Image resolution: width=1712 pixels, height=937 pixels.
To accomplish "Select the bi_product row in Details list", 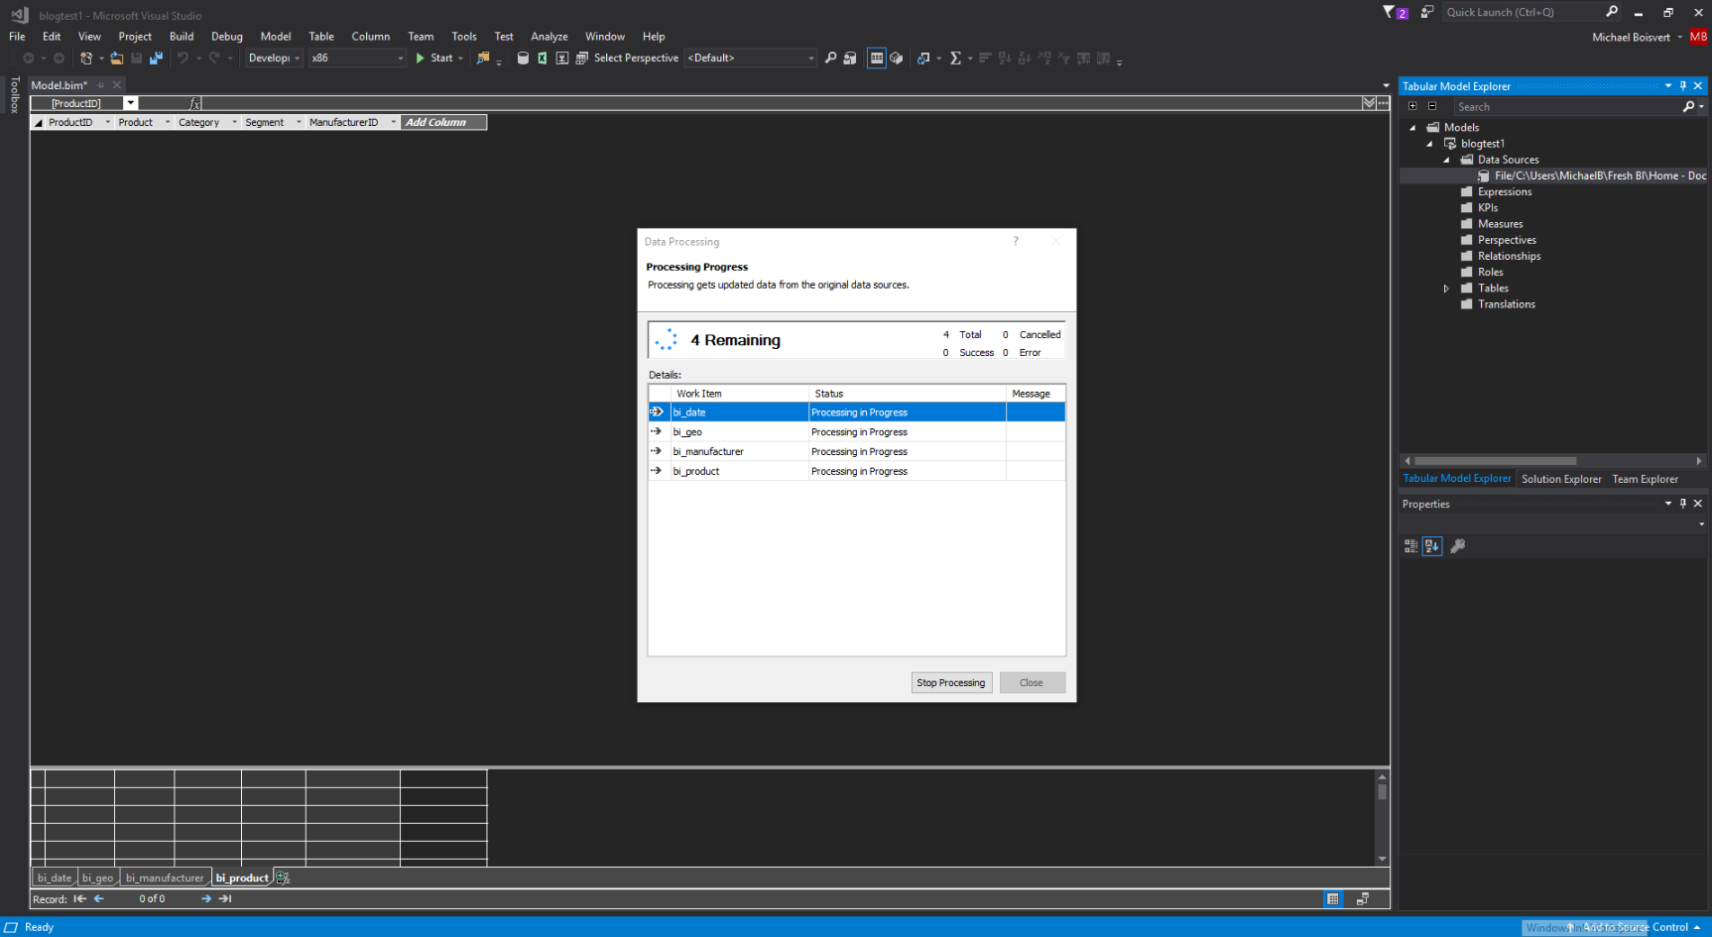I will tap(857, 471).
